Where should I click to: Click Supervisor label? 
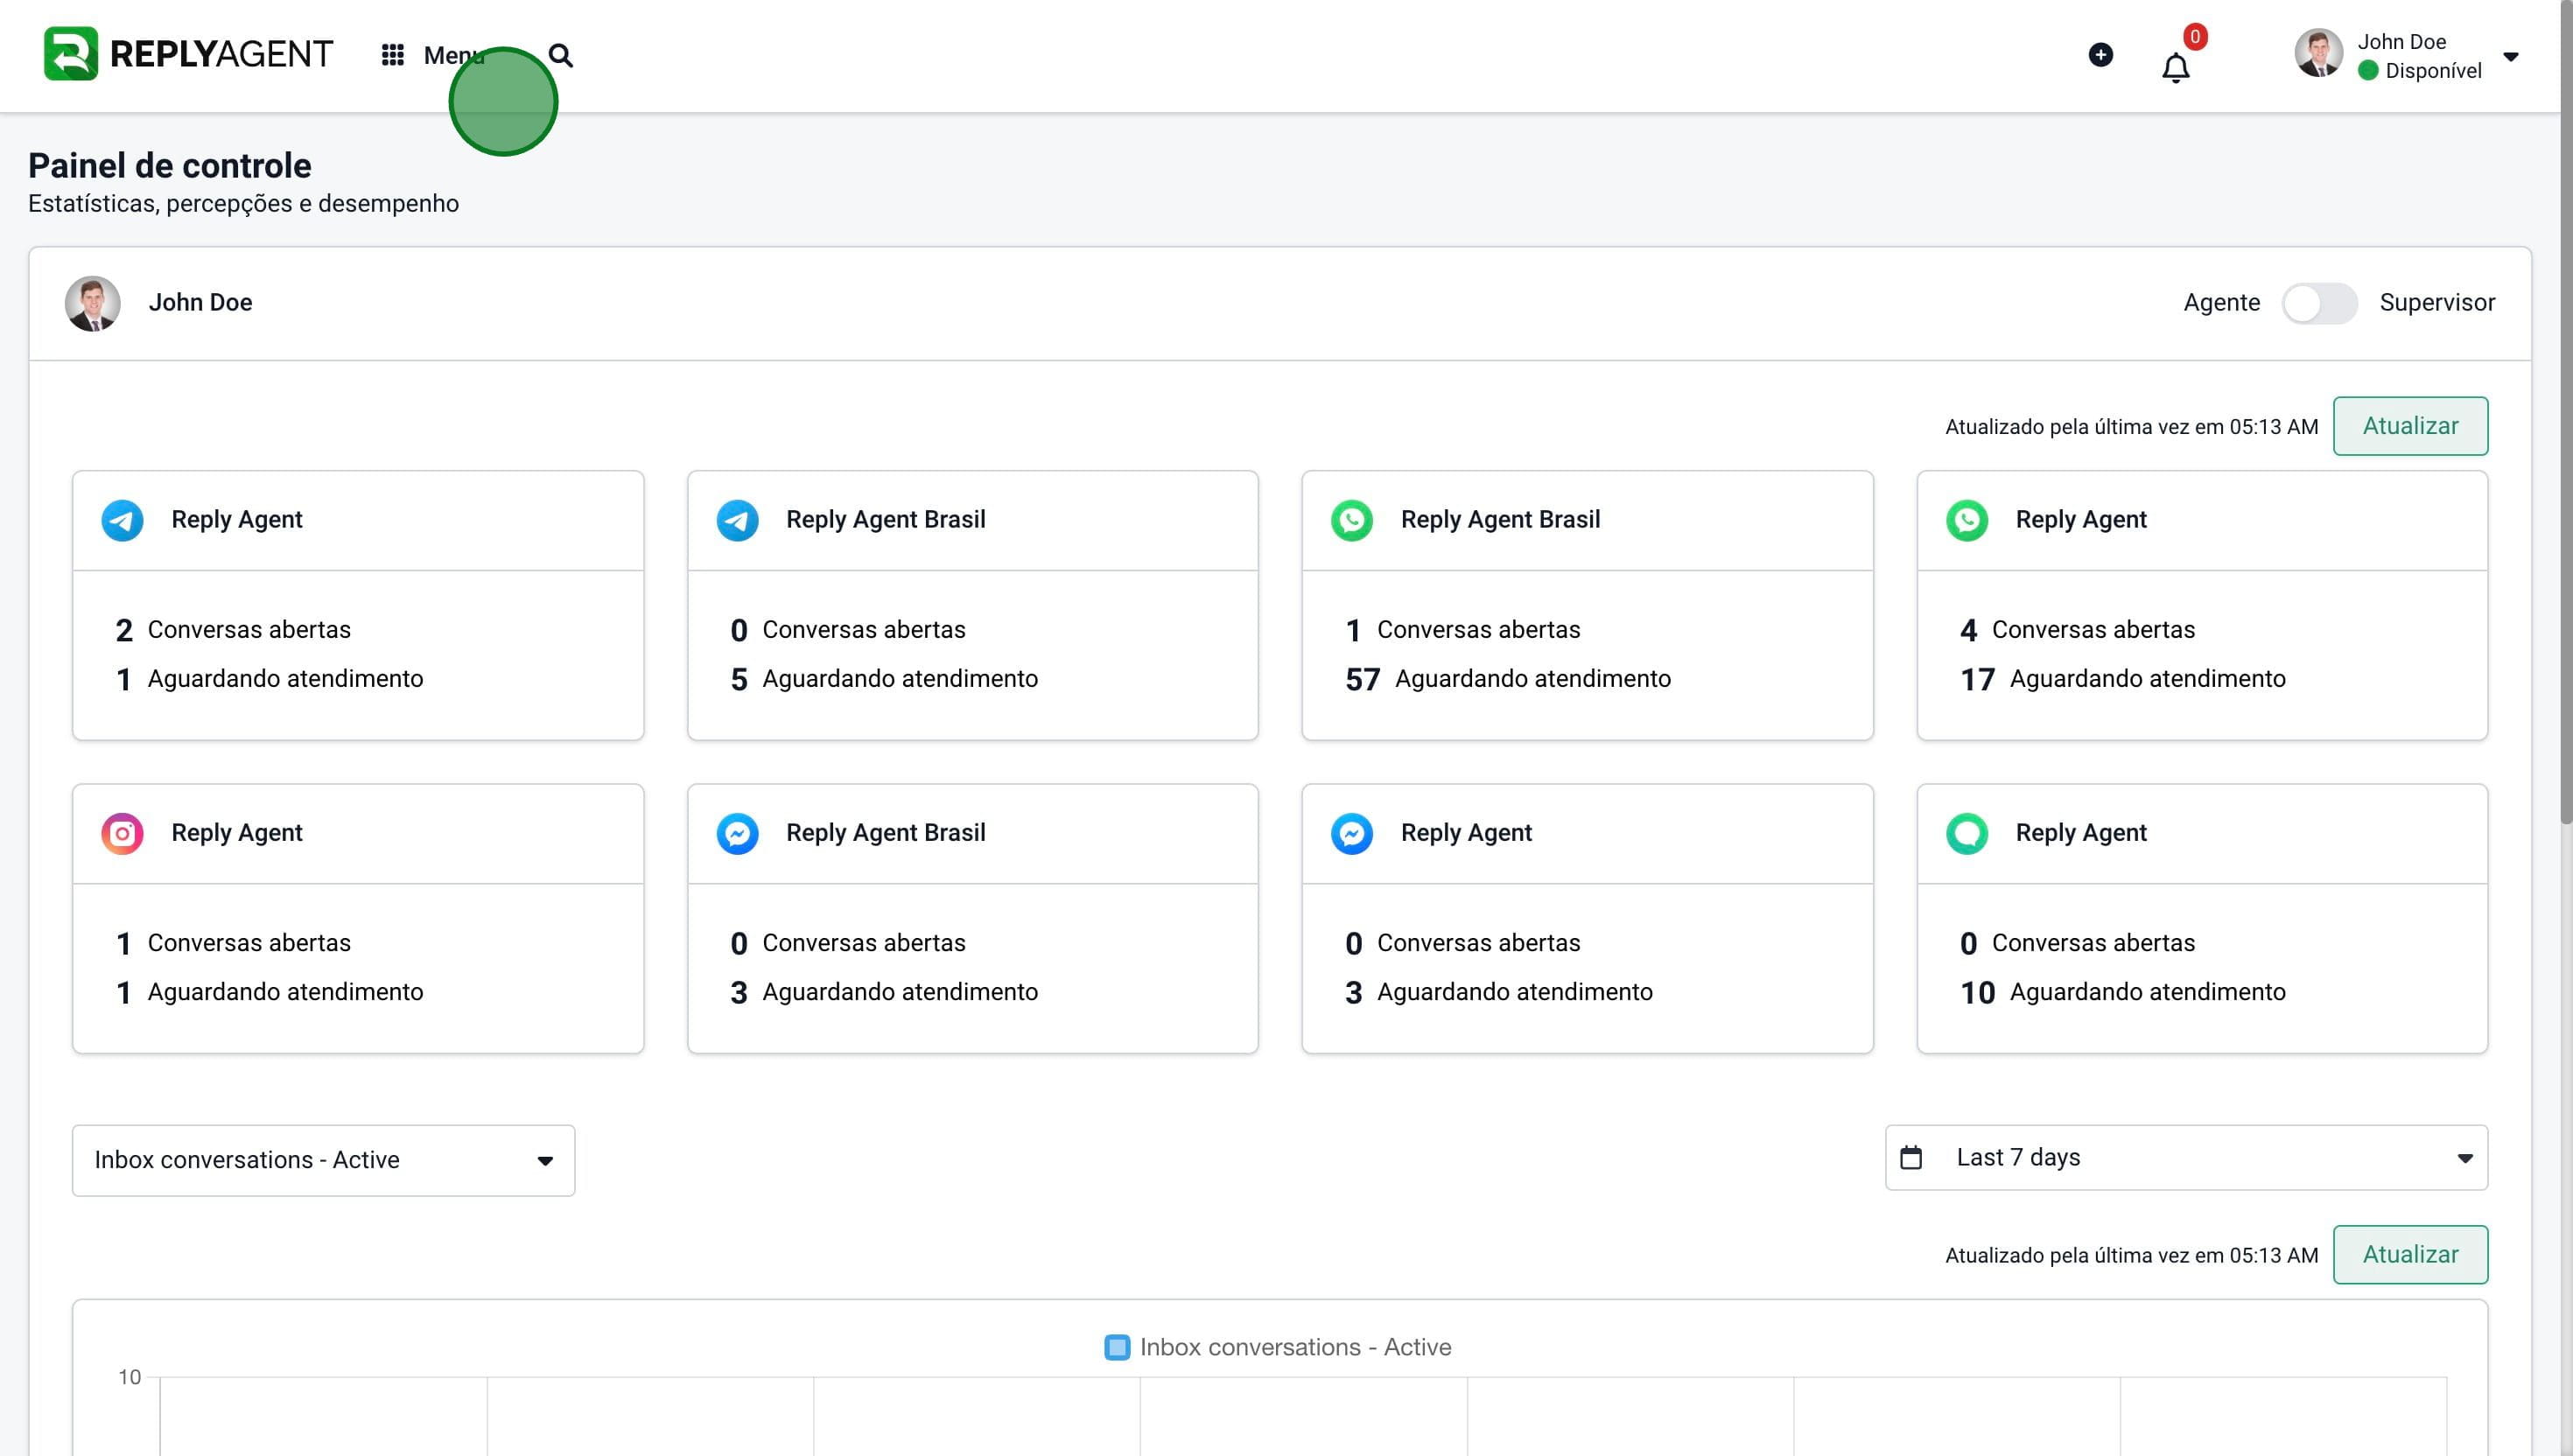[2437, 302]
